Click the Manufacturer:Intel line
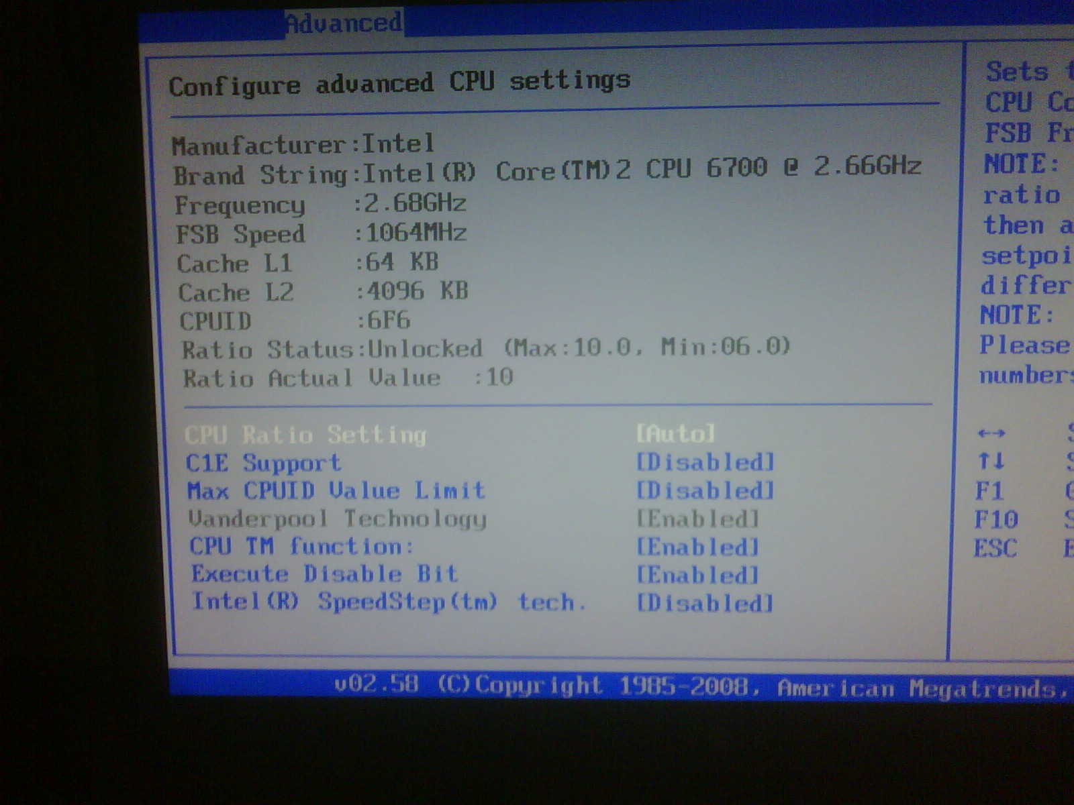The width and height of the screenshot is (1074, 805). (x=303, y=145)
